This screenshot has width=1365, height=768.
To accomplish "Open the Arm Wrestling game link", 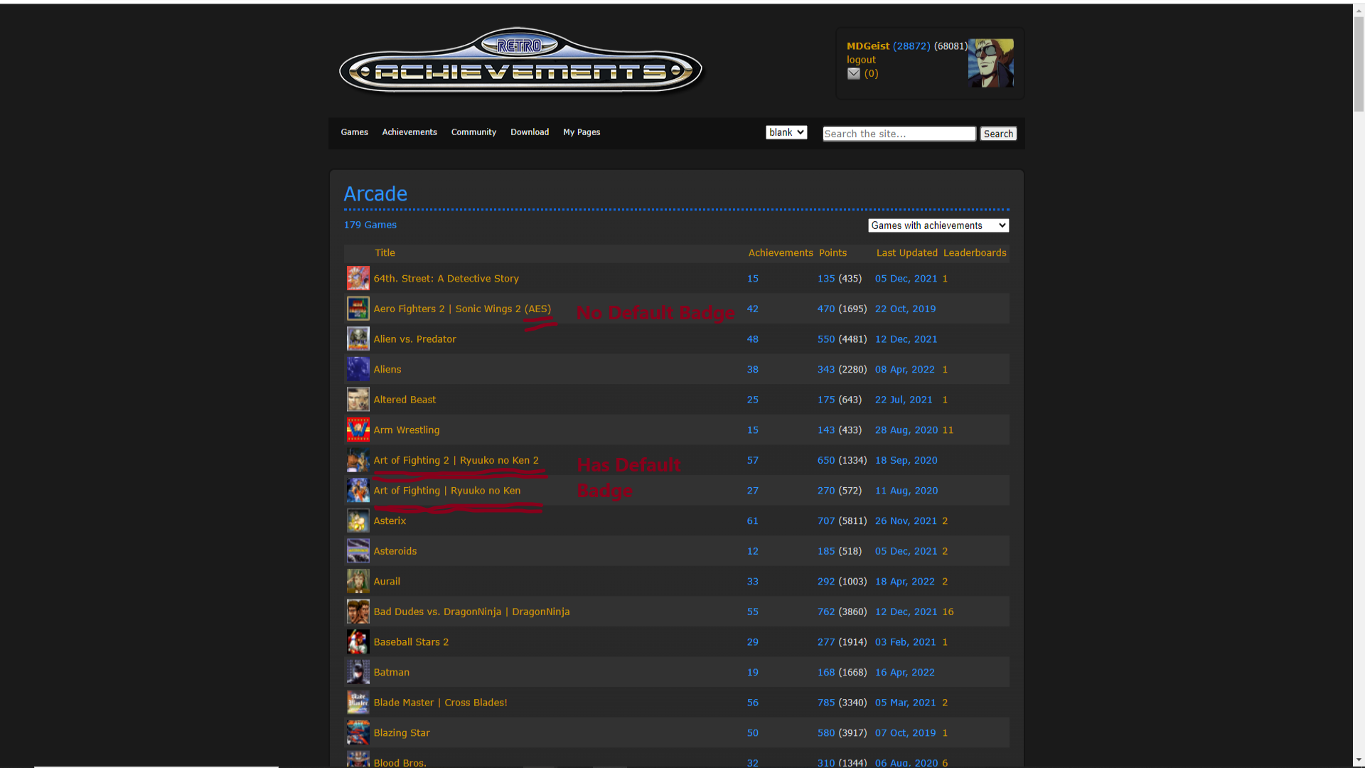I will [406, 430].
